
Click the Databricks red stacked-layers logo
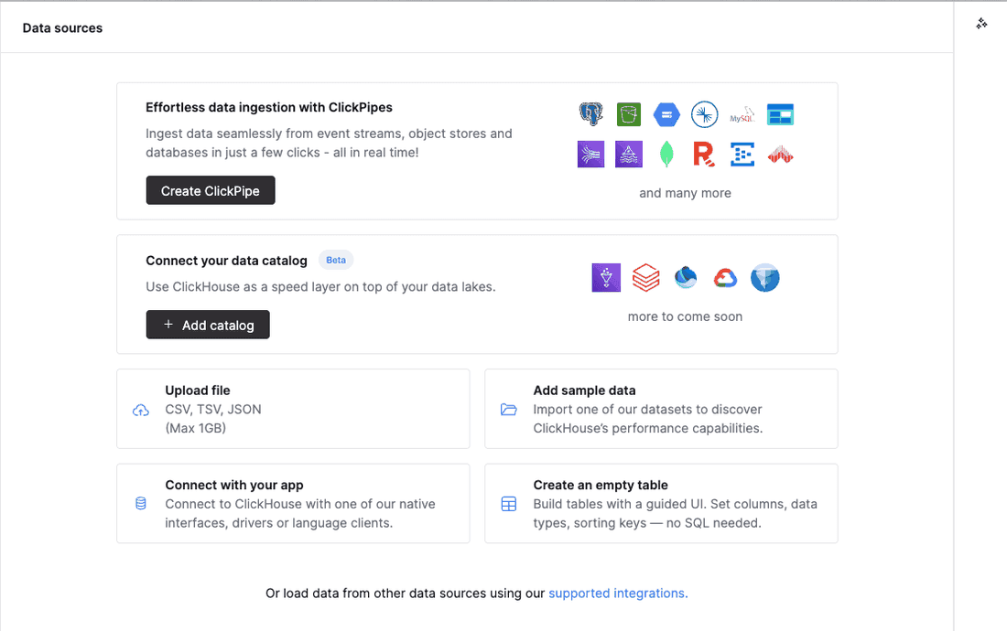coord(646,278)
